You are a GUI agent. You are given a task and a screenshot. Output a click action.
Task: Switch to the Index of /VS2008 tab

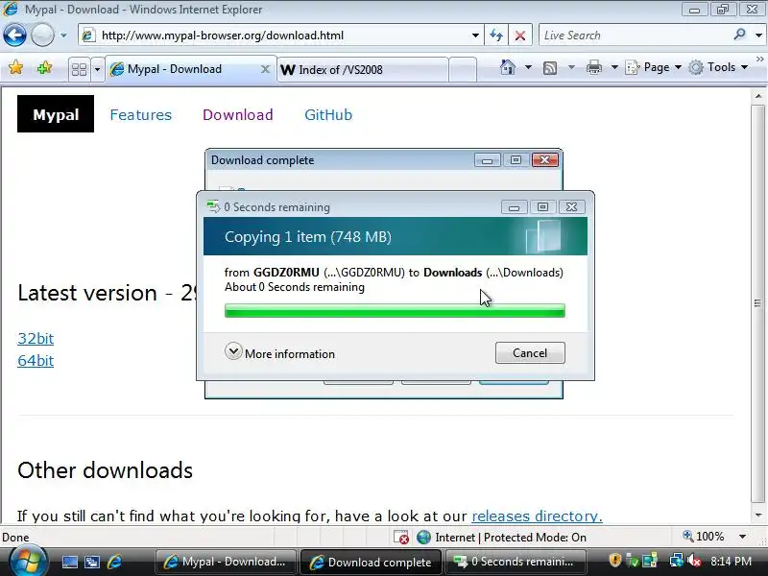[x=363, y=69]
